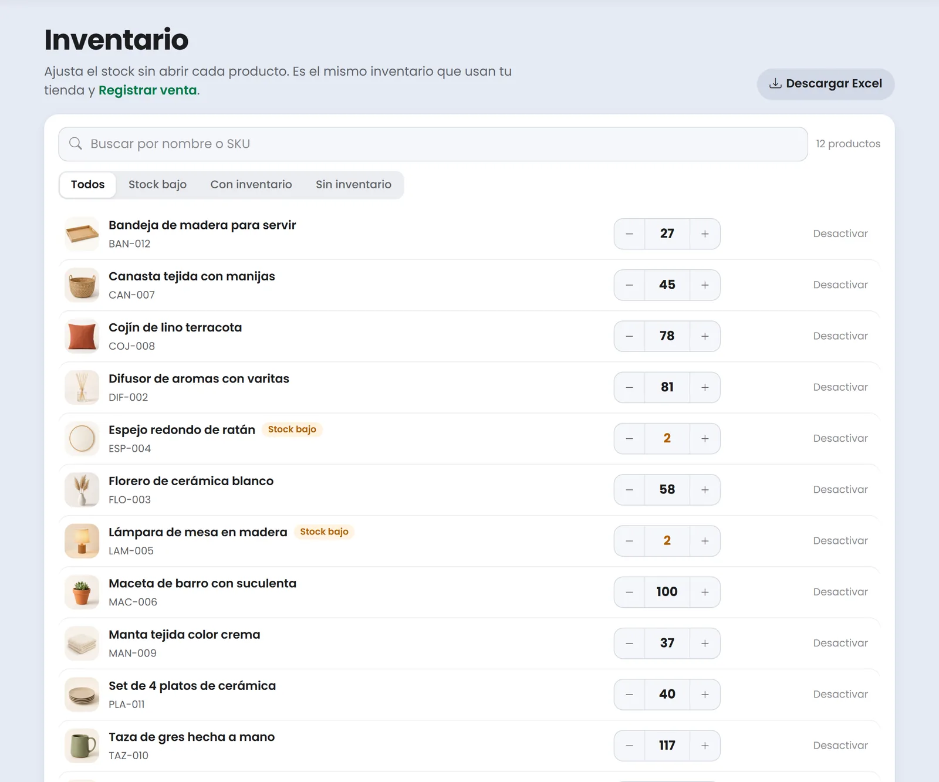
Task: Follow the Registrar venta link
Action: (x=148, y=90)
